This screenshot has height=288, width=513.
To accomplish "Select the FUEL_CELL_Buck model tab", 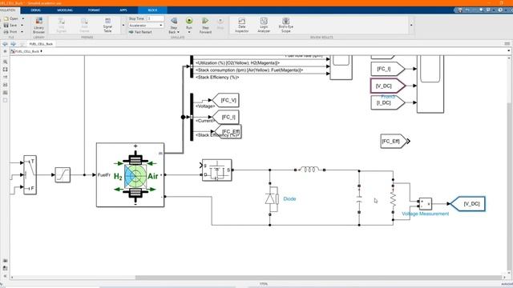I will 41,44.
